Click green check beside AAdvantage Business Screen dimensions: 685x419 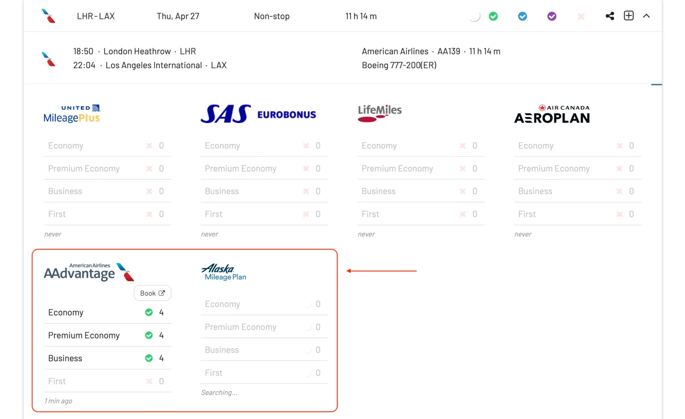(149, 358)
